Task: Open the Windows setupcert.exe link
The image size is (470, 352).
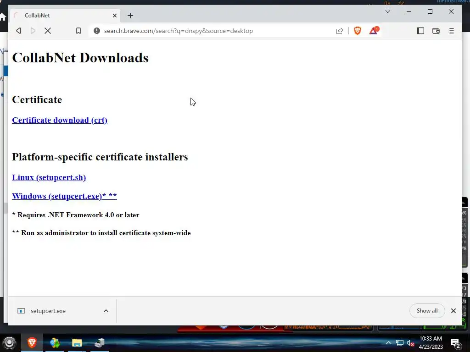Action: 64,196
